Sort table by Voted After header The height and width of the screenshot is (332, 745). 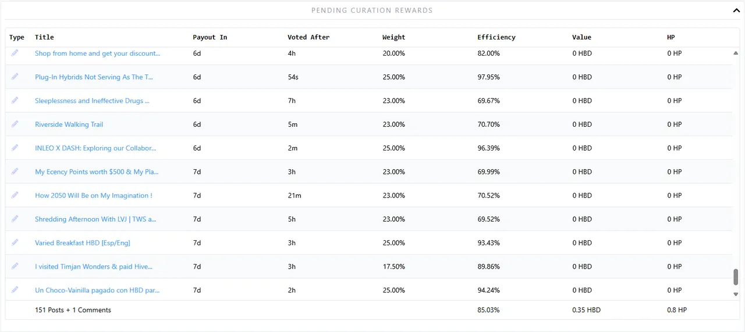[308, 37]
